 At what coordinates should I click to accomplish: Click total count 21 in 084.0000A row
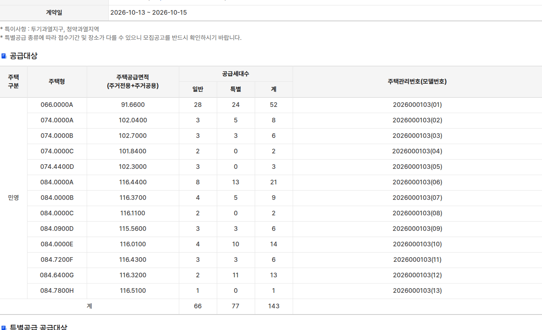tap(274, 182)
